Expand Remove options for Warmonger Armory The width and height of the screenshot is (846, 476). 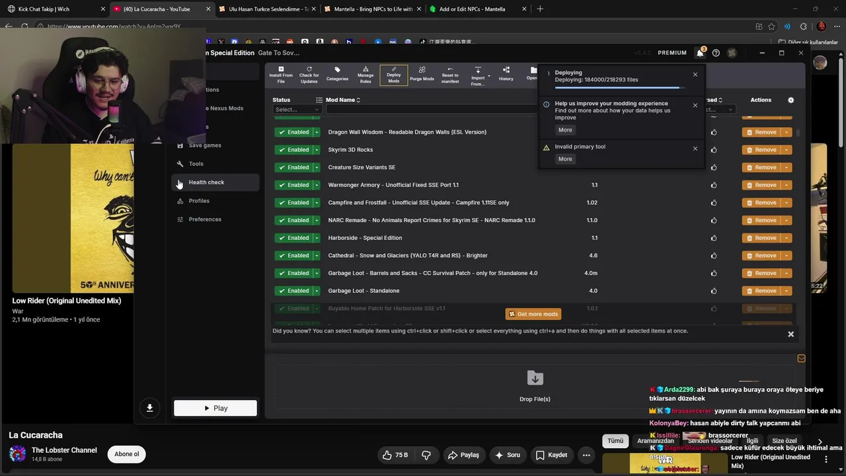coord(787,185)
